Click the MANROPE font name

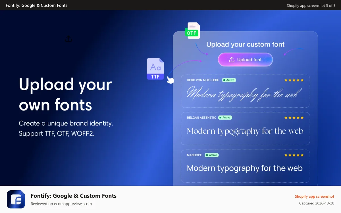[194, 155]
